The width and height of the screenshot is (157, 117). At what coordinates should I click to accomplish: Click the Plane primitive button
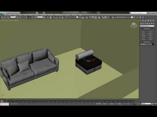[150, 39]
